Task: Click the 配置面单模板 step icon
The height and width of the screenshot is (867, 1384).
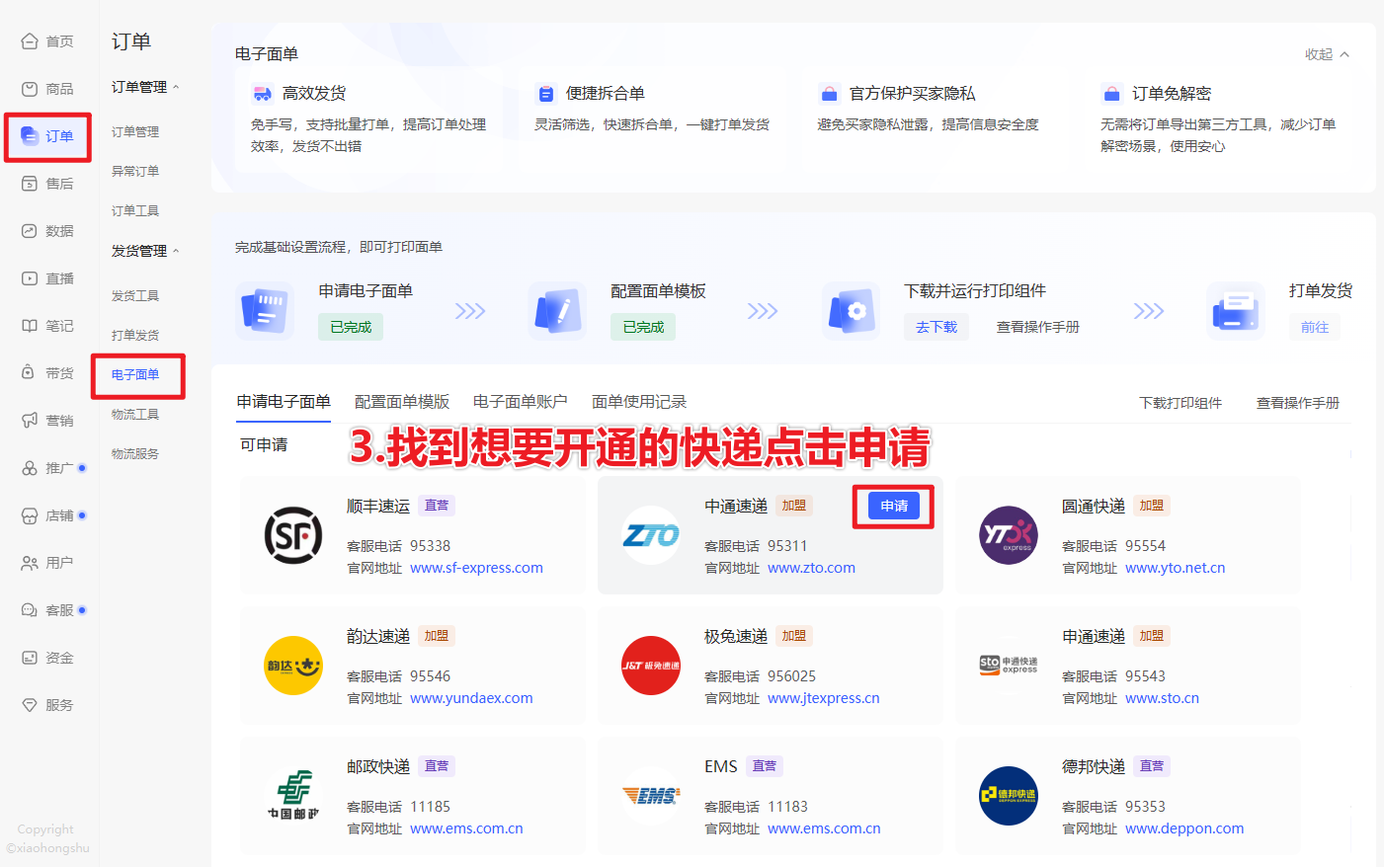Action: coord(557,311)
